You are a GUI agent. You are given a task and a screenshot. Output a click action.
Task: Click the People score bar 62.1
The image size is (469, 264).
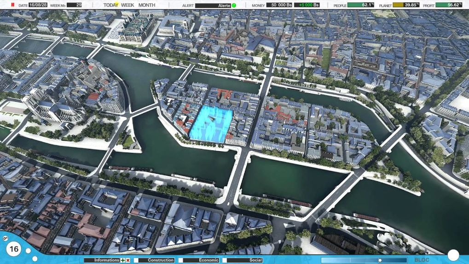tap(361, 5)
